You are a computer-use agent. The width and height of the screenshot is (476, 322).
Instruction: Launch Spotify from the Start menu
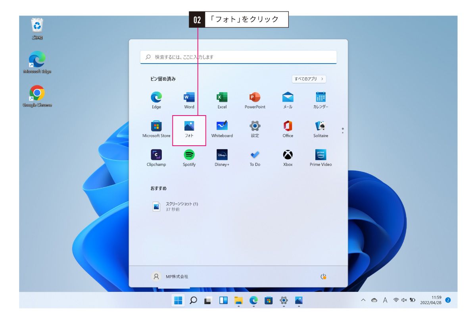tap(189, 158)
